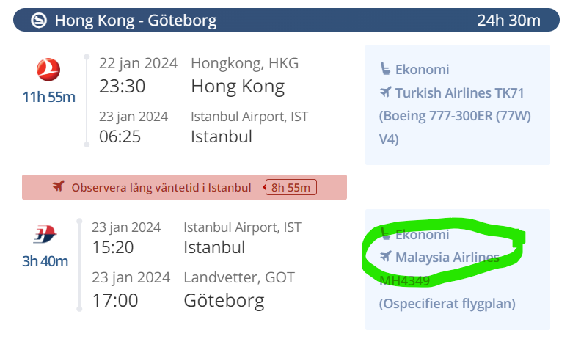Click the Malaysia Airlines MH4349 flight text
Screen dimensions: 570x350
[x=439, y=269]
